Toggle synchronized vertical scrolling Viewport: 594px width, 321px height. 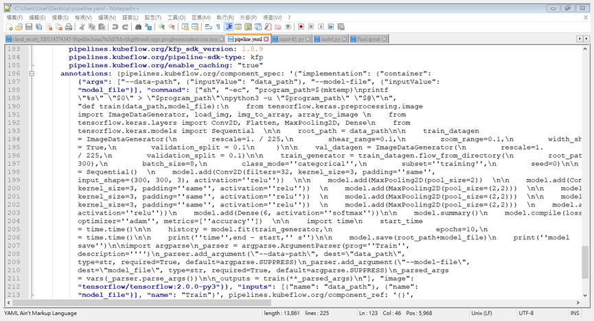(x=185, y=27)
